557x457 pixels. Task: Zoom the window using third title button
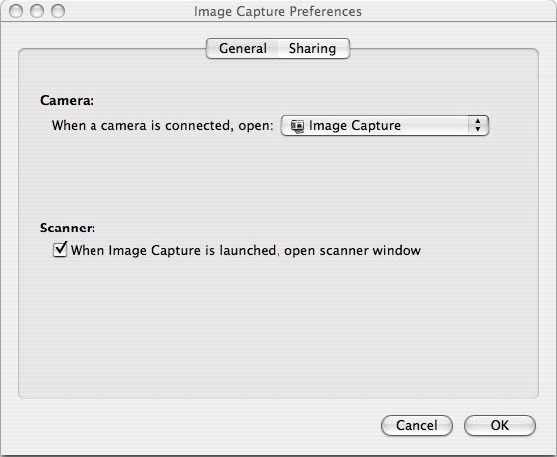(x=58, y=11)
